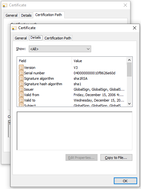Click the Signature algorithm field icon
This screenshot has width=141, height=189.
tap(21, 78)
